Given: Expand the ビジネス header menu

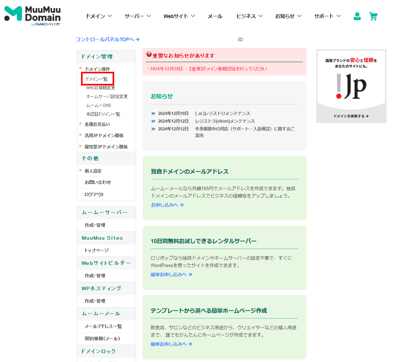Looking at the screenshot, I should click(249, 16).
